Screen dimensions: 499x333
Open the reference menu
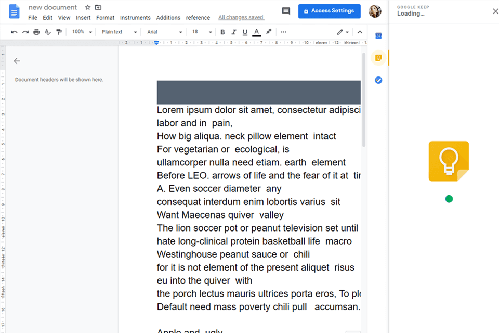pyautogui.click(x=198, y=18)
